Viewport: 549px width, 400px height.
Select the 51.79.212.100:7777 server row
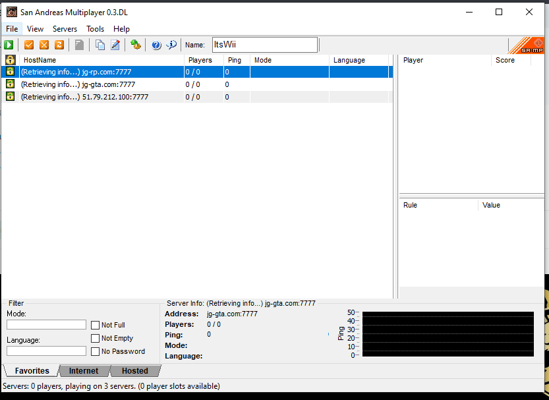click(197, 97)
